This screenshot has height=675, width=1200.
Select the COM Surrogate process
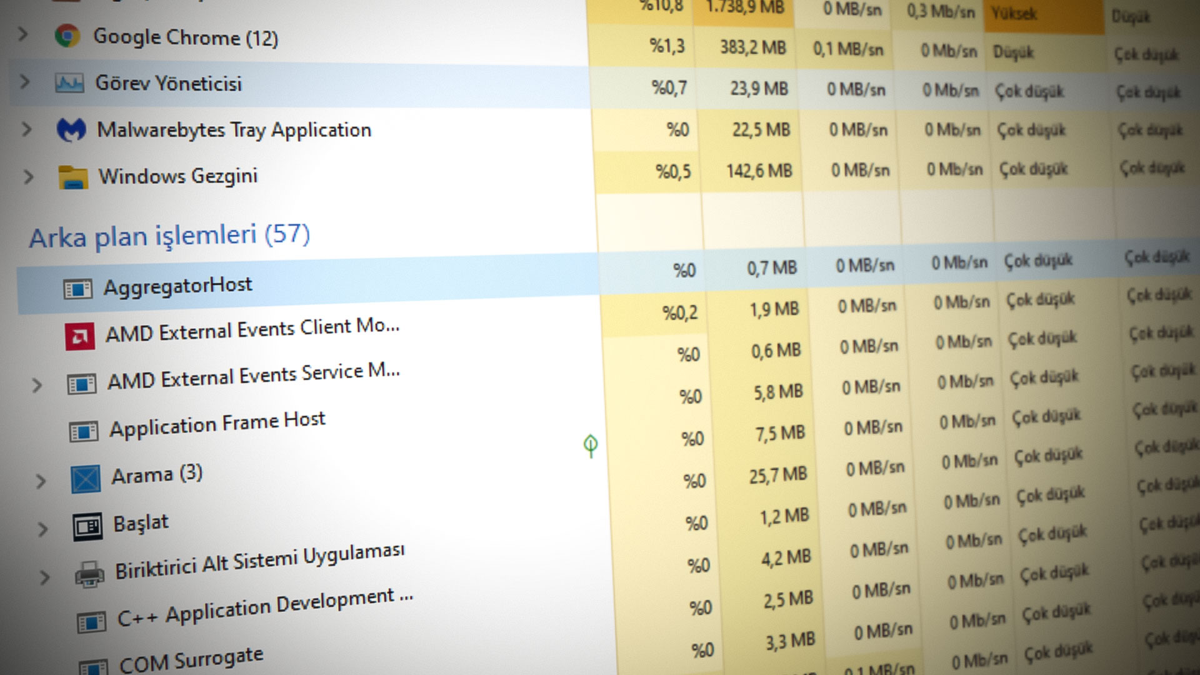pos(191,660)
